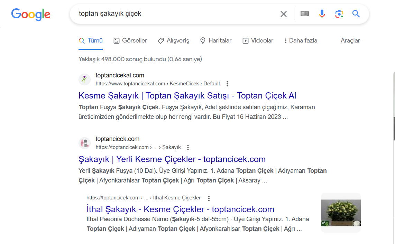Image resolution: width=395 pixels, height=244 pixels.
Task: Click the Yerli Şakayık Fuşya snippet text
Action: [x=203, y=176]
